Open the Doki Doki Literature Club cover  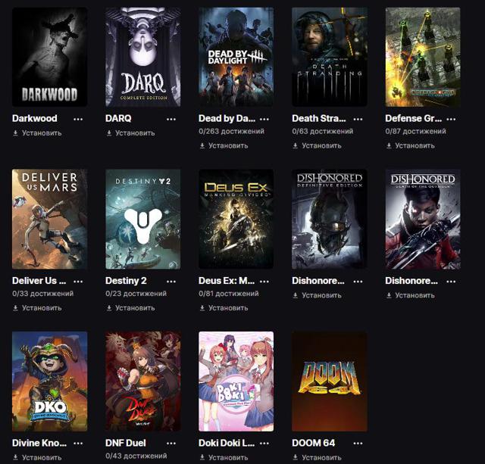(236, 381)
